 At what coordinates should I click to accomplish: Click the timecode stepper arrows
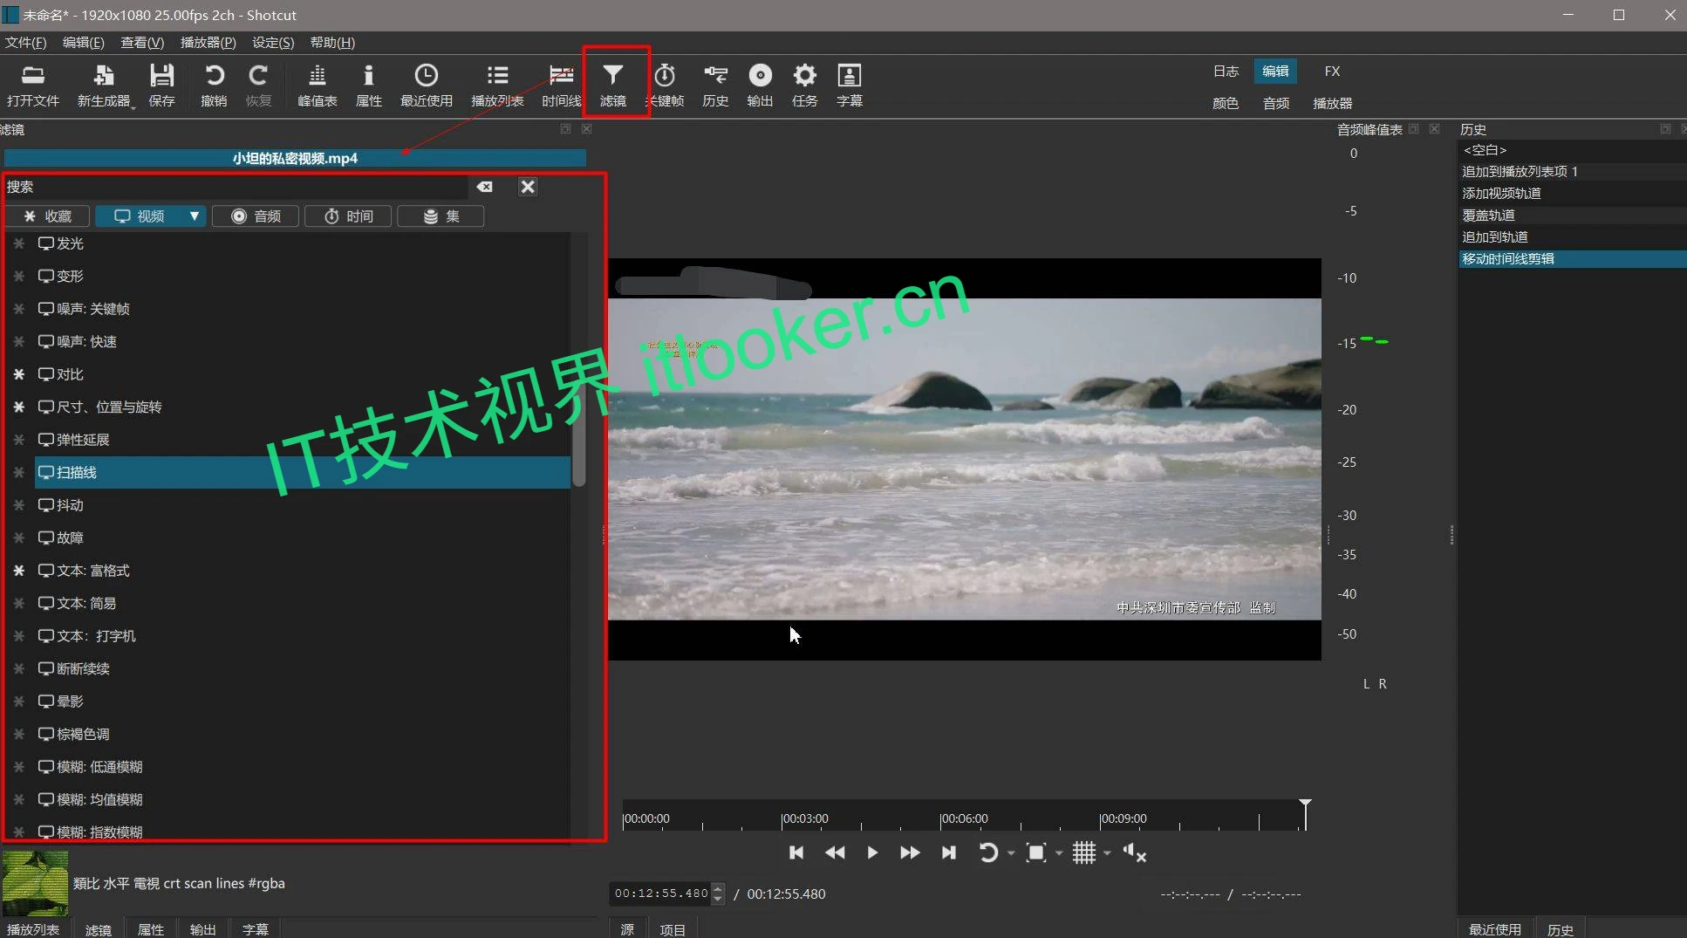[x=718, y=893]
